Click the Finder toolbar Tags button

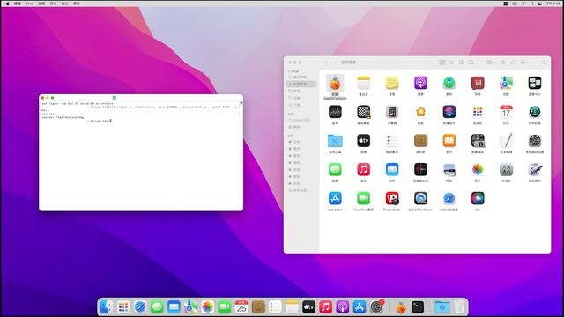[x=513, y=63]
